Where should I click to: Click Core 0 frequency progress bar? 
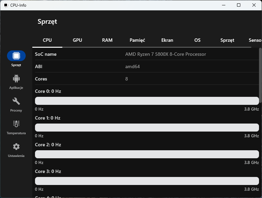click(x=147, y=101)
